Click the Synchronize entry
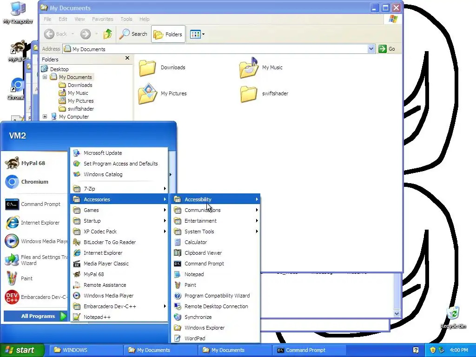 click(x=216, y=317)
